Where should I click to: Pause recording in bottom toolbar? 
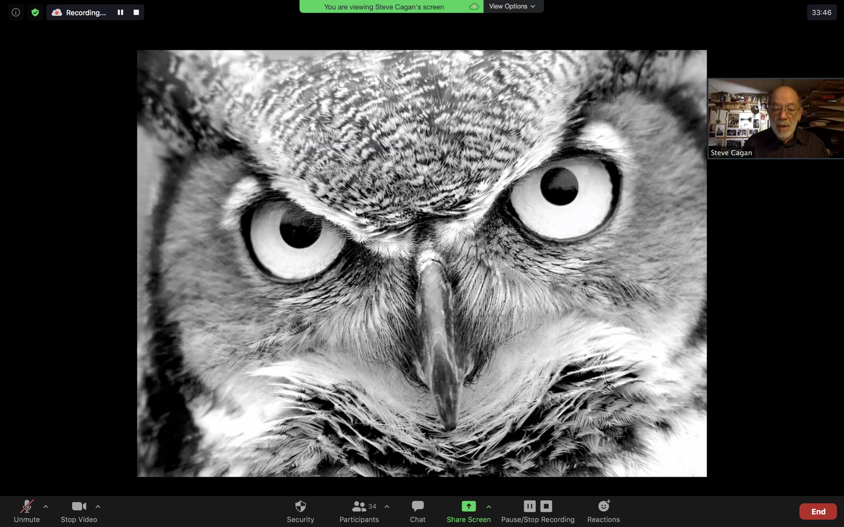pyautogui.click(x=530, y=506)
